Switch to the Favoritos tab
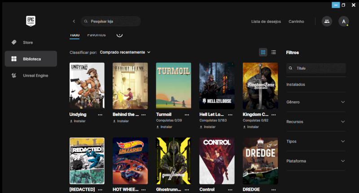 96,35
